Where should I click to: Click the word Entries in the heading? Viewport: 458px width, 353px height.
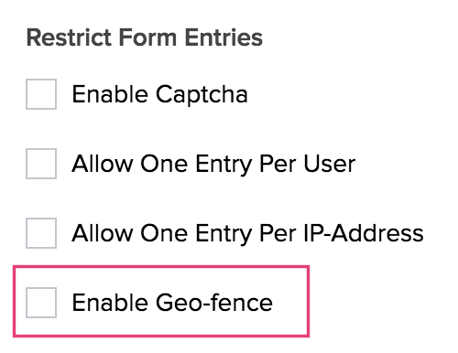(x=224, y=37)
